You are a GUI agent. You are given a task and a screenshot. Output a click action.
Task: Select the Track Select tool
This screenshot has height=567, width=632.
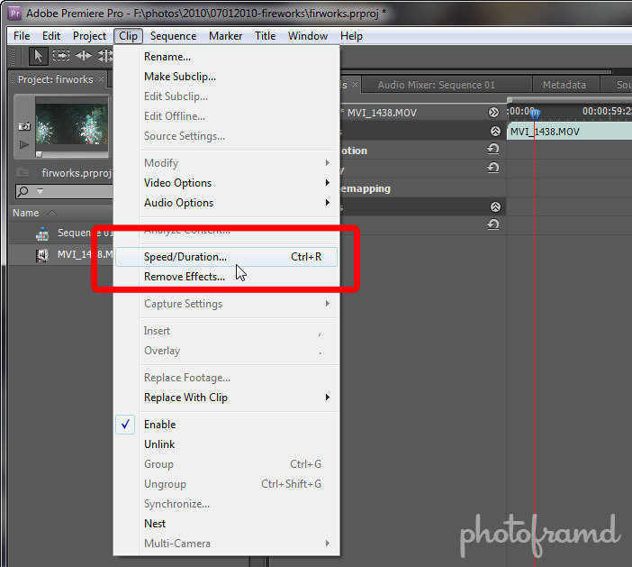(x=61, y=55)
